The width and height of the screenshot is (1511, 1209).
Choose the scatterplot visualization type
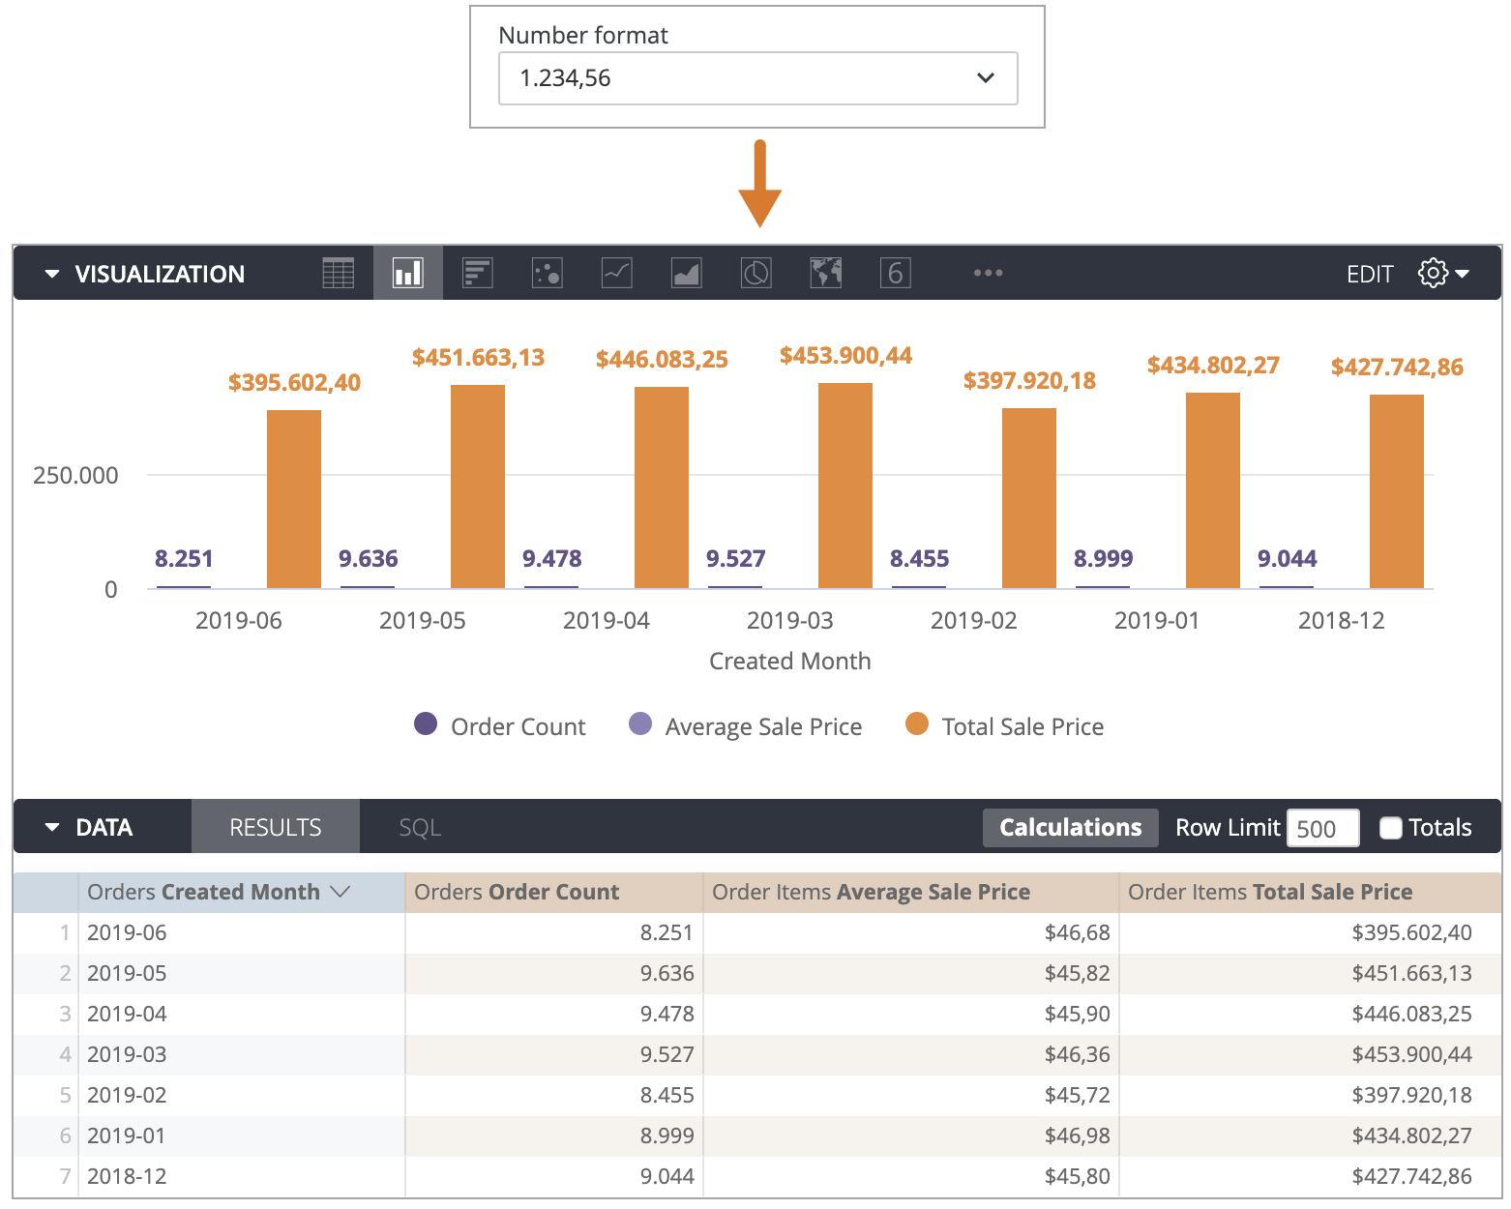pyautogui.click(x=547, y=273)
